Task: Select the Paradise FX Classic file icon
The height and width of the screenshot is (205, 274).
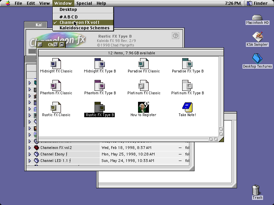Action: (144, 64)
